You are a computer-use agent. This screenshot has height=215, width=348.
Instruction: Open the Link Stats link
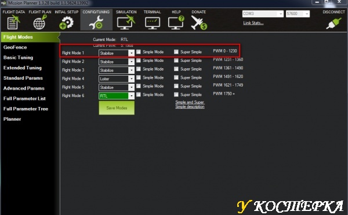click(253, 23)
